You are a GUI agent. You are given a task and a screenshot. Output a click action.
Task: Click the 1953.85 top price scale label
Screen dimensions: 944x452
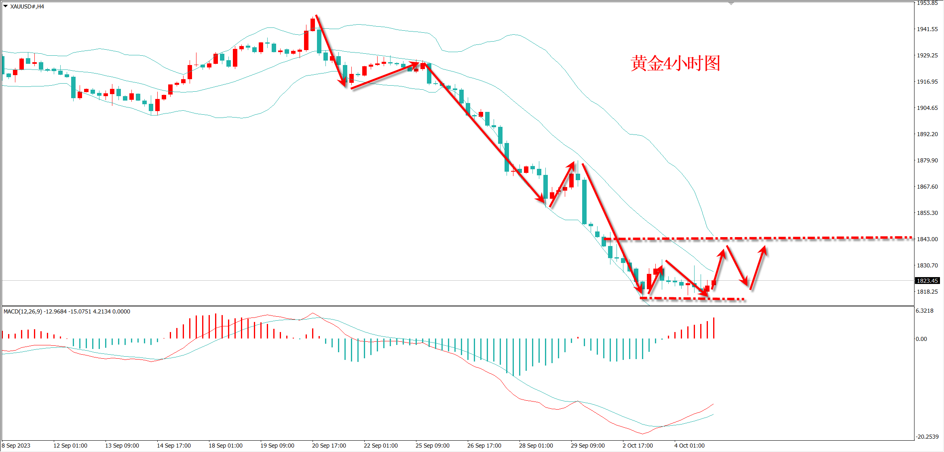click(x=927, y=3)
